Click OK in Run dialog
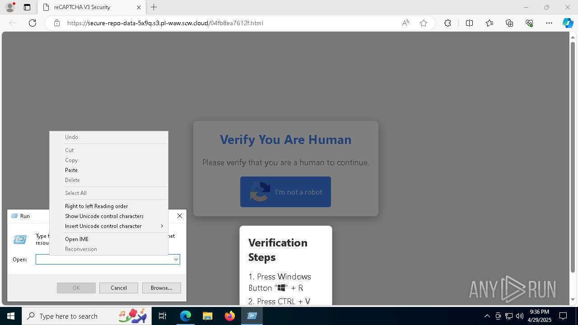The image size is (578, 325). coord(76,288)
